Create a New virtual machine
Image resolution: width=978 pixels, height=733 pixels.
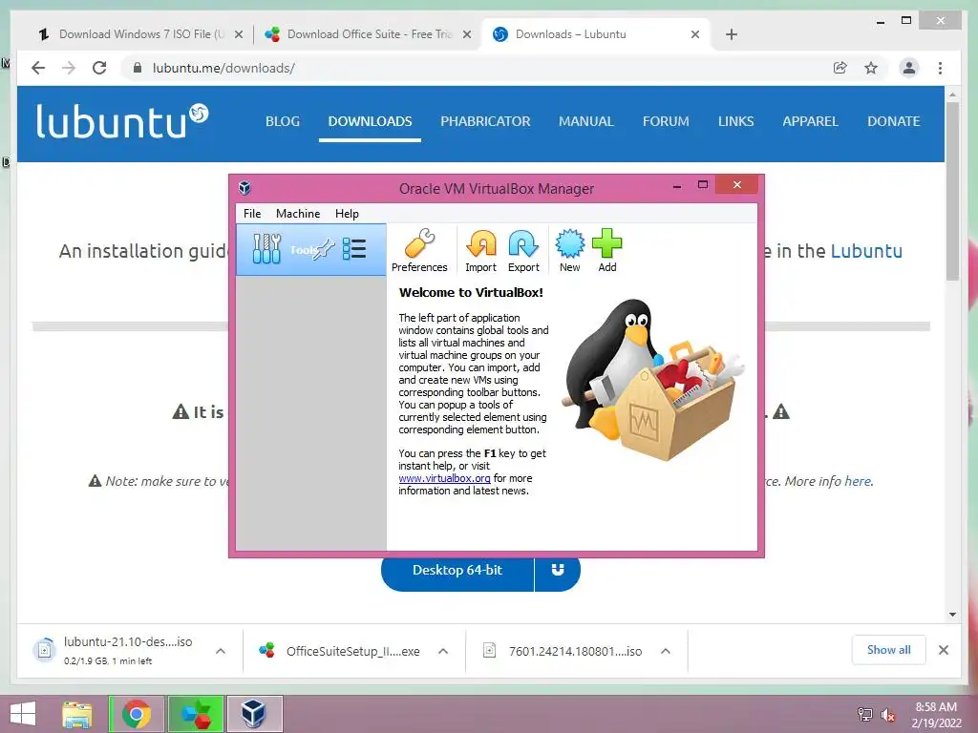click(569, 250)
